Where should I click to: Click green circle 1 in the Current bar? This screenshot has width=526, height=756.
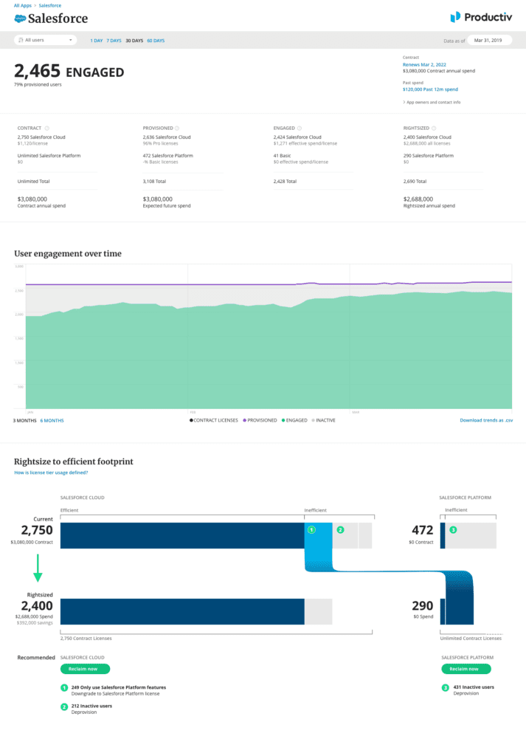pyautogui.click(x=311, y=530)
